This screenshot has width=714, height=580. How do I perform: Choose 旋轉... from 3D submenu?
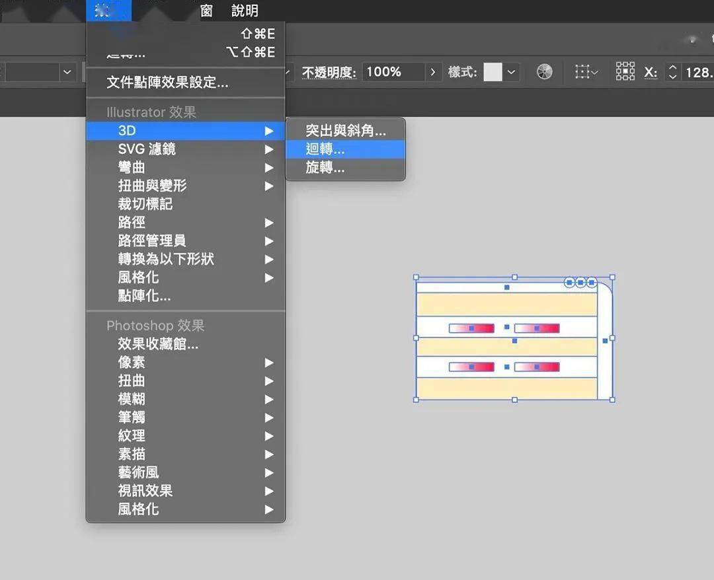[x=325, y=168]
